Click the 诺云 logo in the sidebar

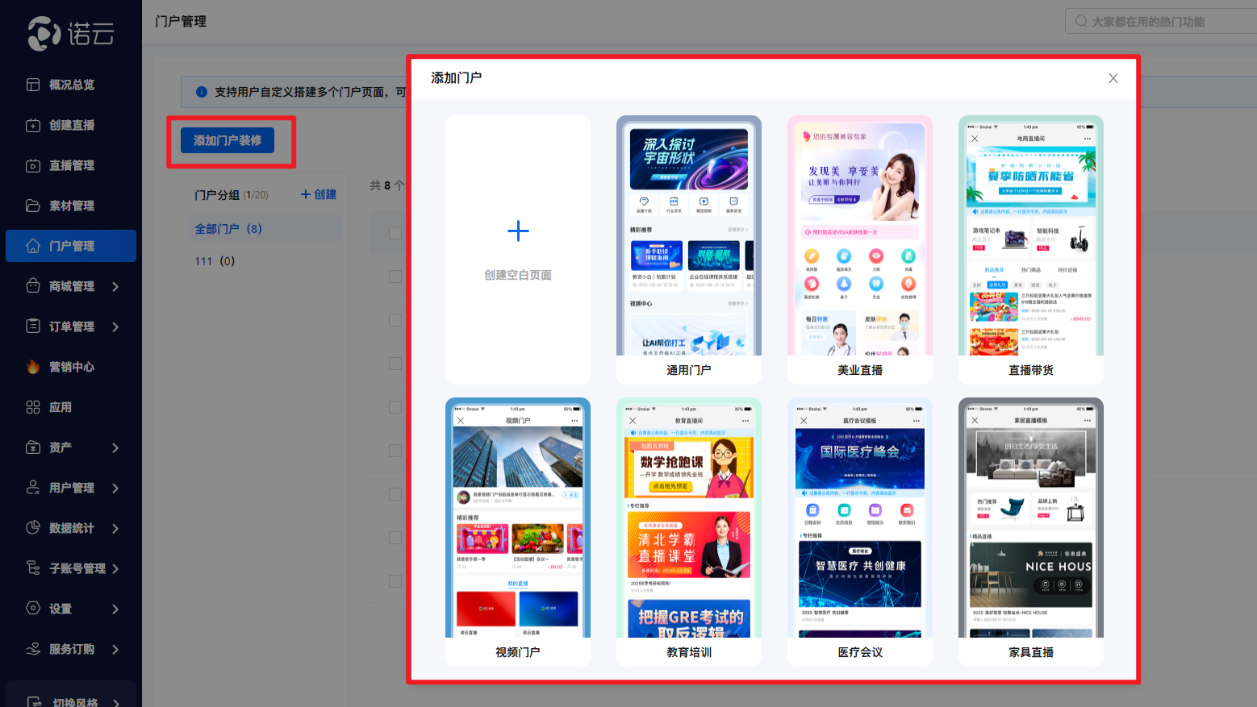pos(71,33)
